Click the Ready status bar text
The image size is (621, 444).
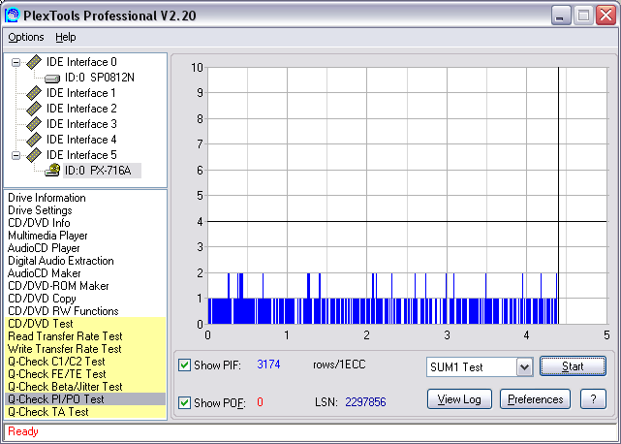tap(23, 431)
